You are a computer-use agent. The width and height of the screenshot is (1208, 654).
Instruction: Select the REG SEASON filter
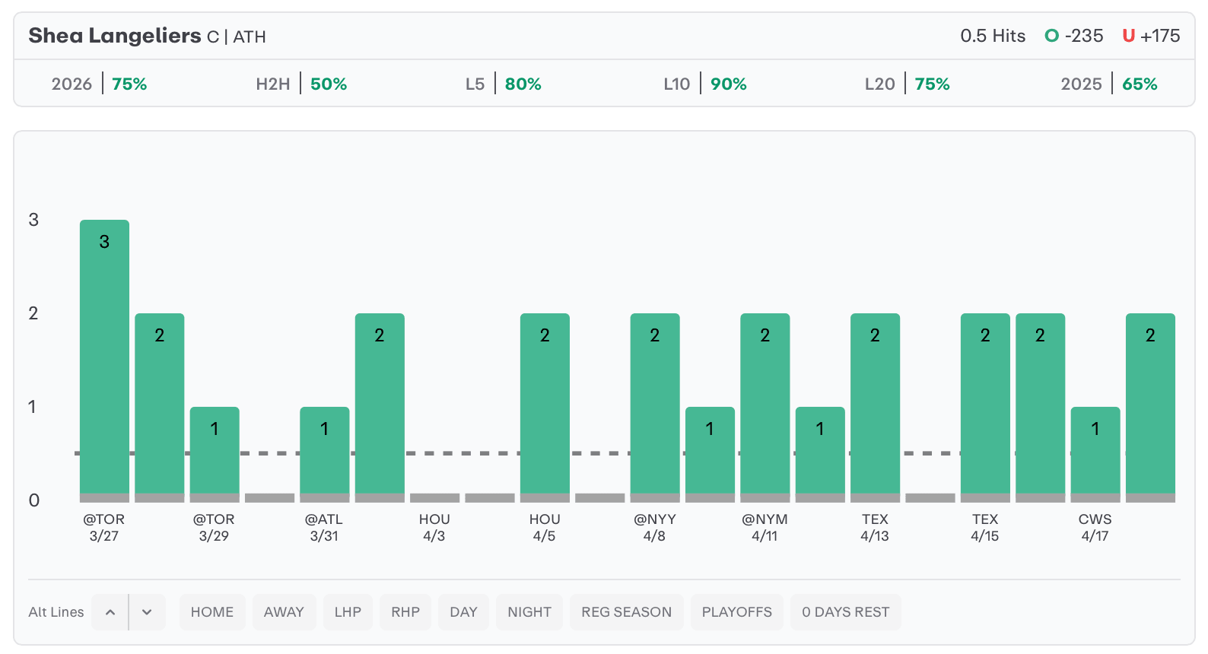[x=626, y=612]
